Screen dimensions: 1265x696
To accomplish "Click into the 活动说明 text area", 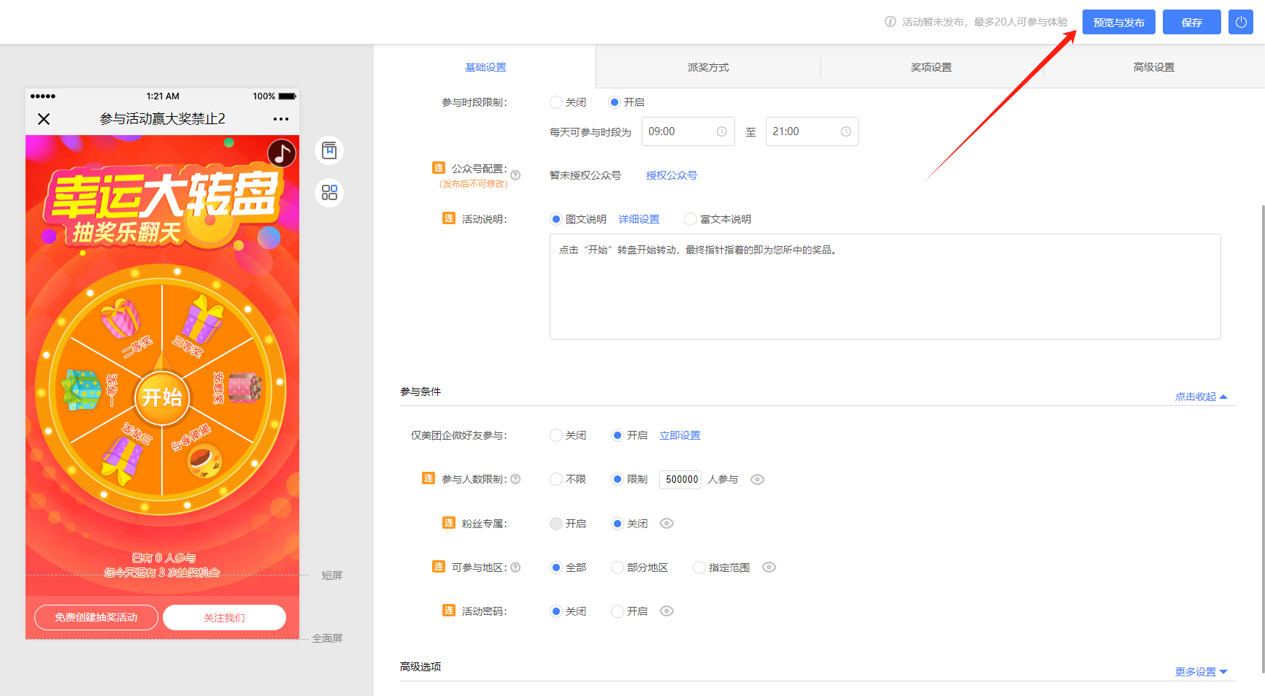I will point(885,286).
